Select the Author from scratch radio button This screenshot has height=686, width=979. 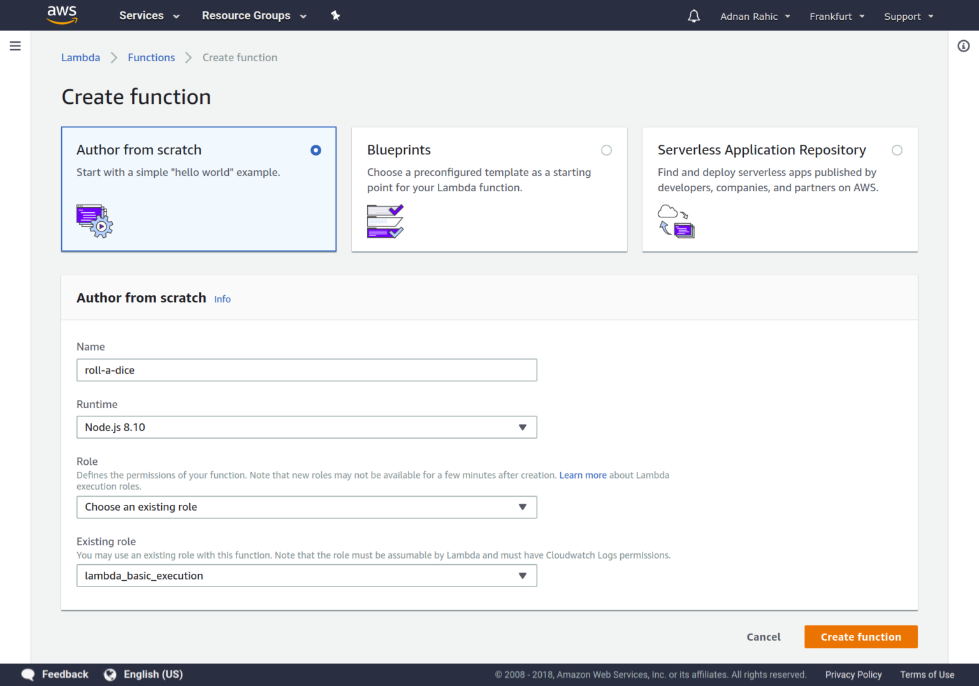(315, 150)
